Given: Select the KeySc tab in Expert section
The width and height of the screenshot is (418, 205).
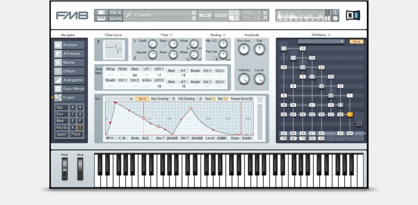Looking at the screenshot, I should click(62, 128).
